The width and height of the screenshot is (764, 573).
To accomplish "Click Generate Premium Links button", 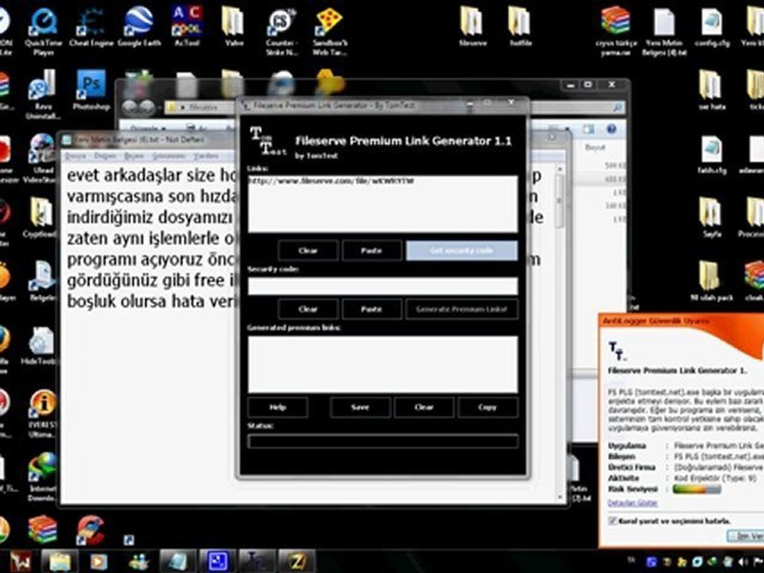I will pos(462,309).
